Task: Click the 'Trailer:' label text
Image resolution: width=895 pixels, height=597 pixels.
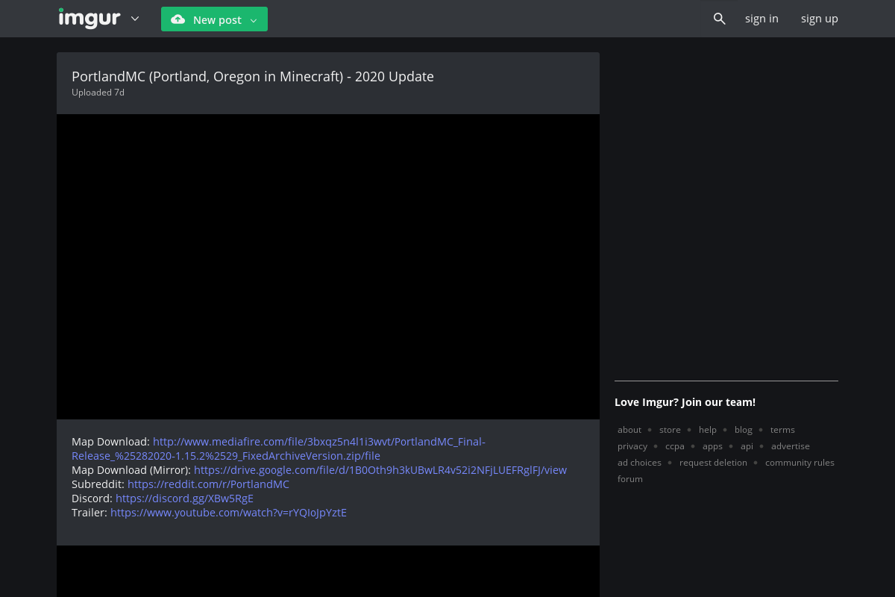Action: [89, 513]
